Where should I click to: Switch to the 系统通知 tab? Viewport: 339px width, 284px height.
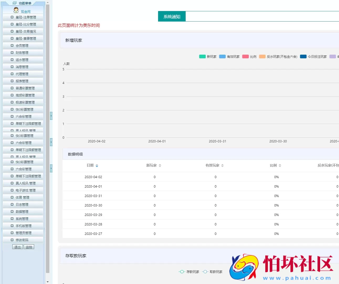click(x=171, y=16)
